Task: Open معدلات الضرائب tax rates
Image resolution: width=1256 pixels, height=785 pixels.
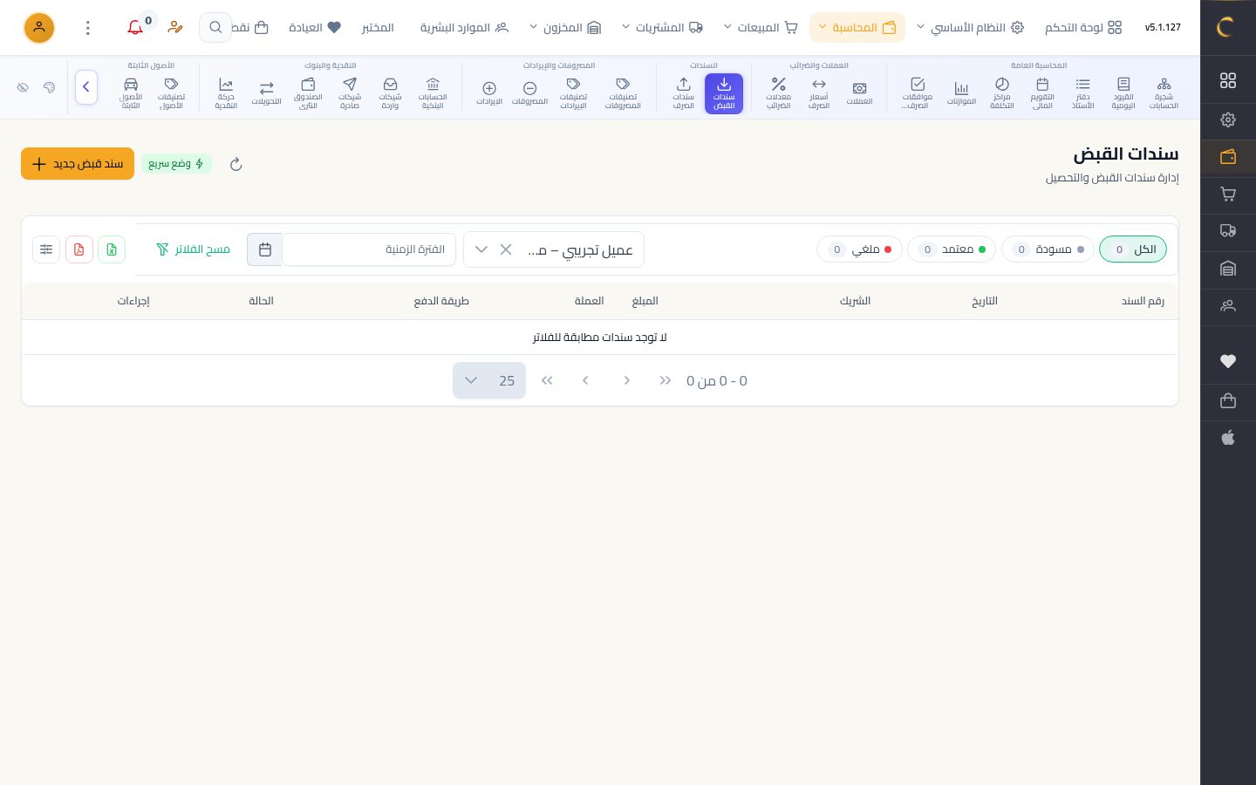Action: click(778, 93)
